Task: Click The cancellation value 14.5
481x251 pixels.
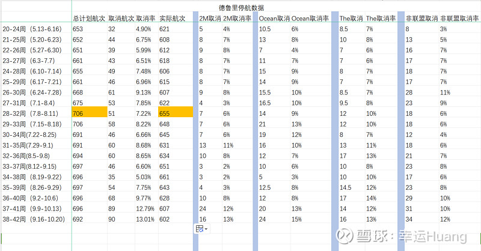Action: 345,187
